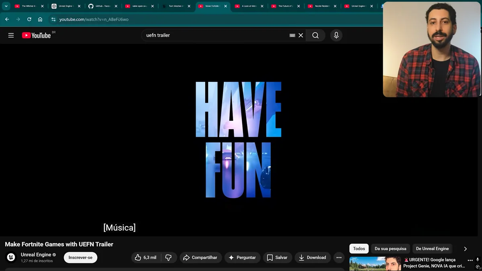Go forward with the browser forward arrow
482x271 pixels.
tap(18, 19)
